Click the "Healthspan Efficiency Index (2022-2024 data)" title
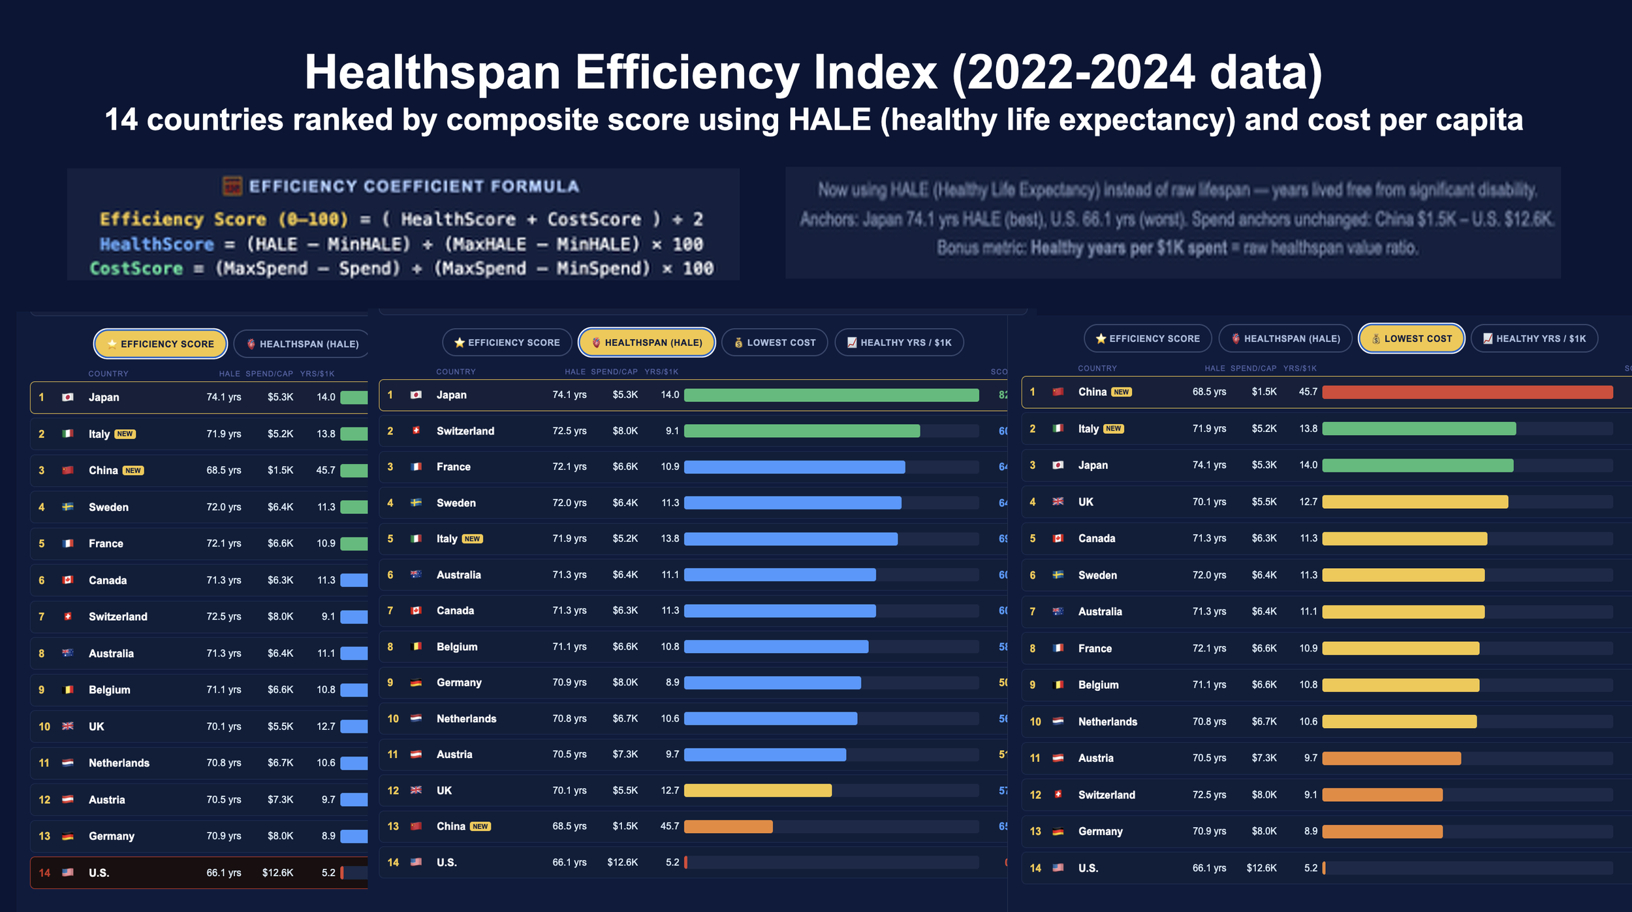The width and height of the screenshot is (1632, 912). (813, 72)
